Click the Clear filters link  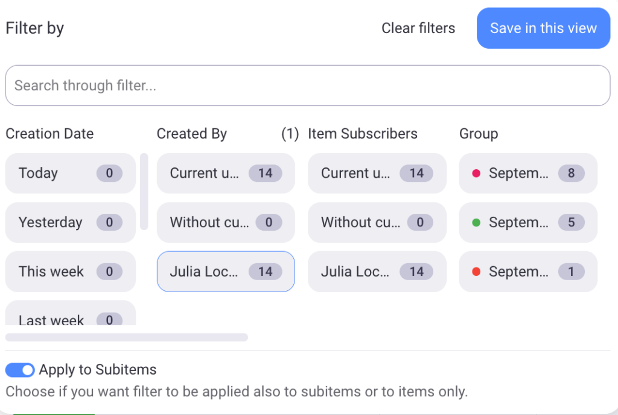coord(418,28)
